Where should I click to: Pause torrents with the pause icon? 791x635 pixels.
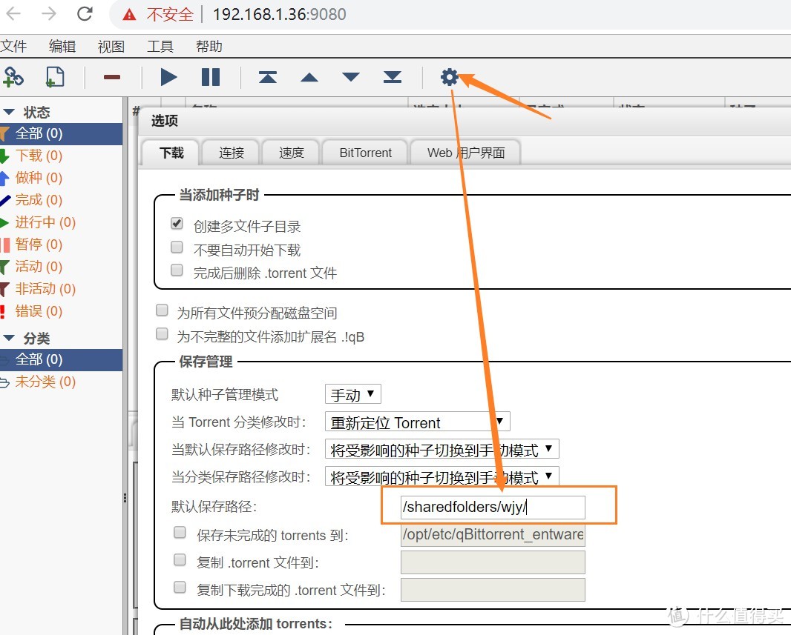[x=210, y=77]
